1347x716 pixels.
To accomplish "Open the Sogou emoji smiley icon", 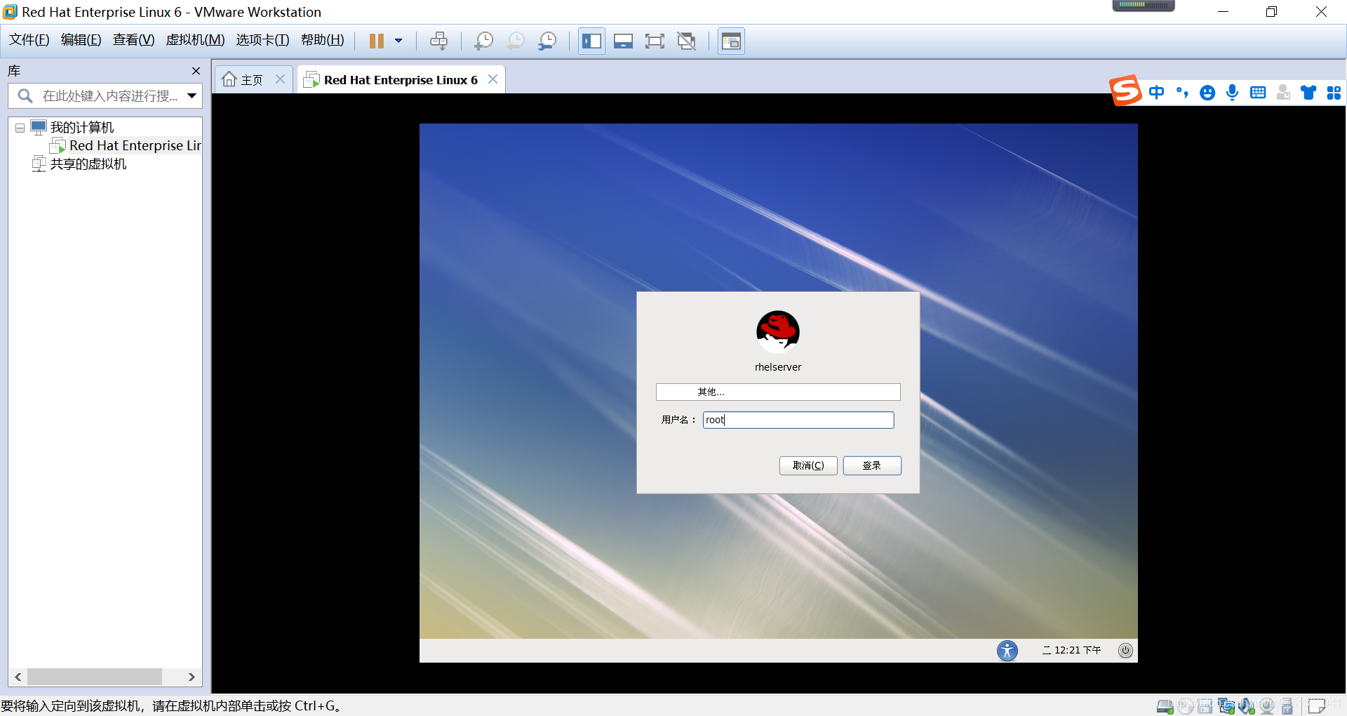I will tap(1207, 93).
